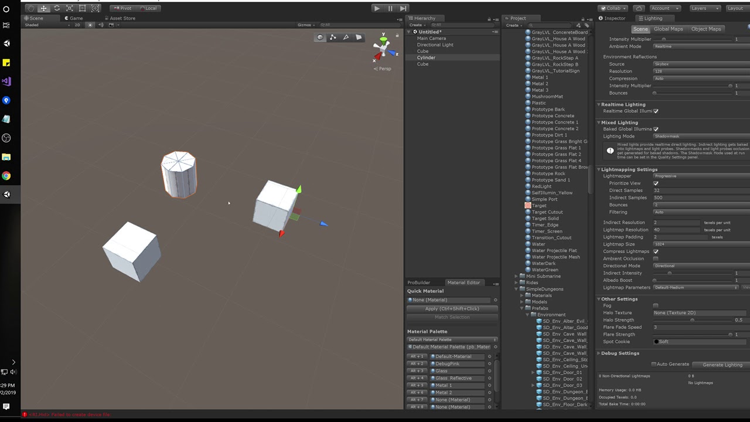Open the Gizmos dropdown
The width and height of the screenshot is (750, 422).
pos(306,25)
